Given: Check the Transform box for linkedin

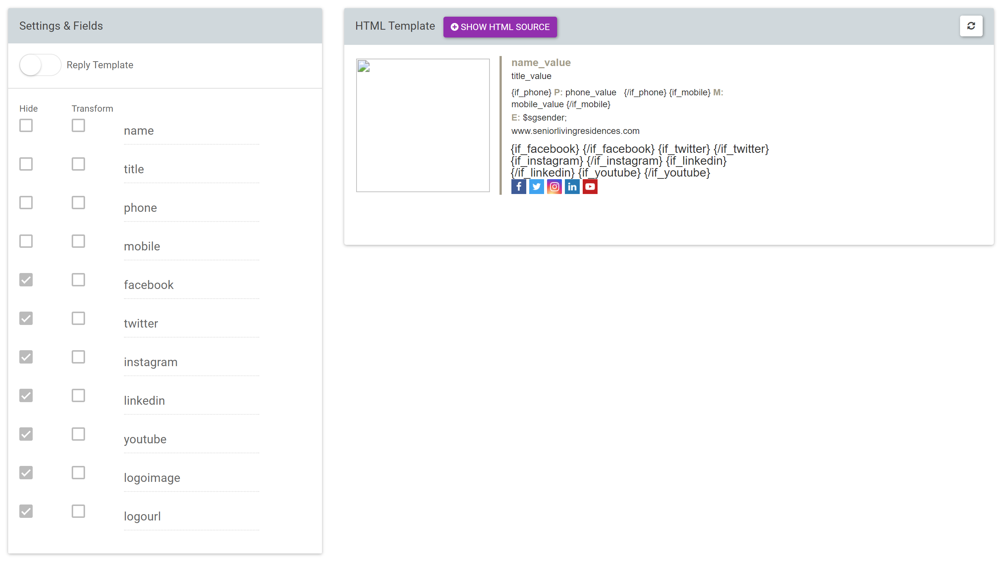Looking at the screenshot, I should (x=78, y=395).
